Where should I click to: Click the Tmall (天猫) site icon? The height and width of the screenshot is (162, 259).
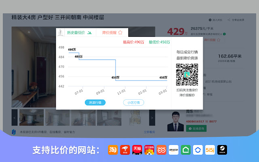[x=137, y=150]
